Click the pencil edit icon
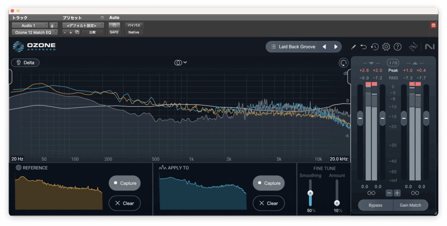Viewport: 447px width, 226px height. pyautogui.click(x=353, y=47)
